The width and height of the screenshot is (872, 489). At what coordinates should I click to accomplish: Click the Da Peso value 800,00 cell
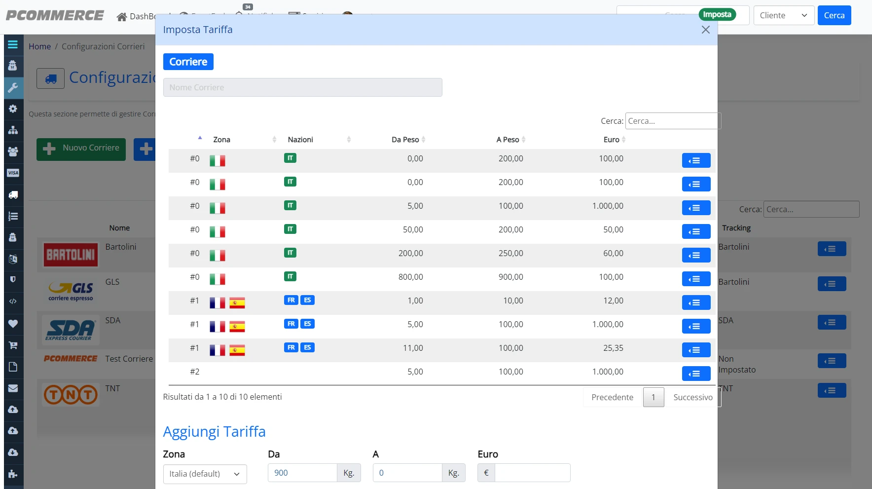(411, 277)
